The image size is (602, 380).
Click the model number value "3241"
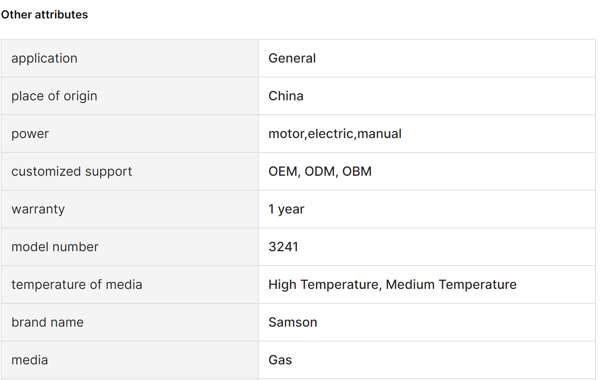pyautogui.click(x=283, y=247)
